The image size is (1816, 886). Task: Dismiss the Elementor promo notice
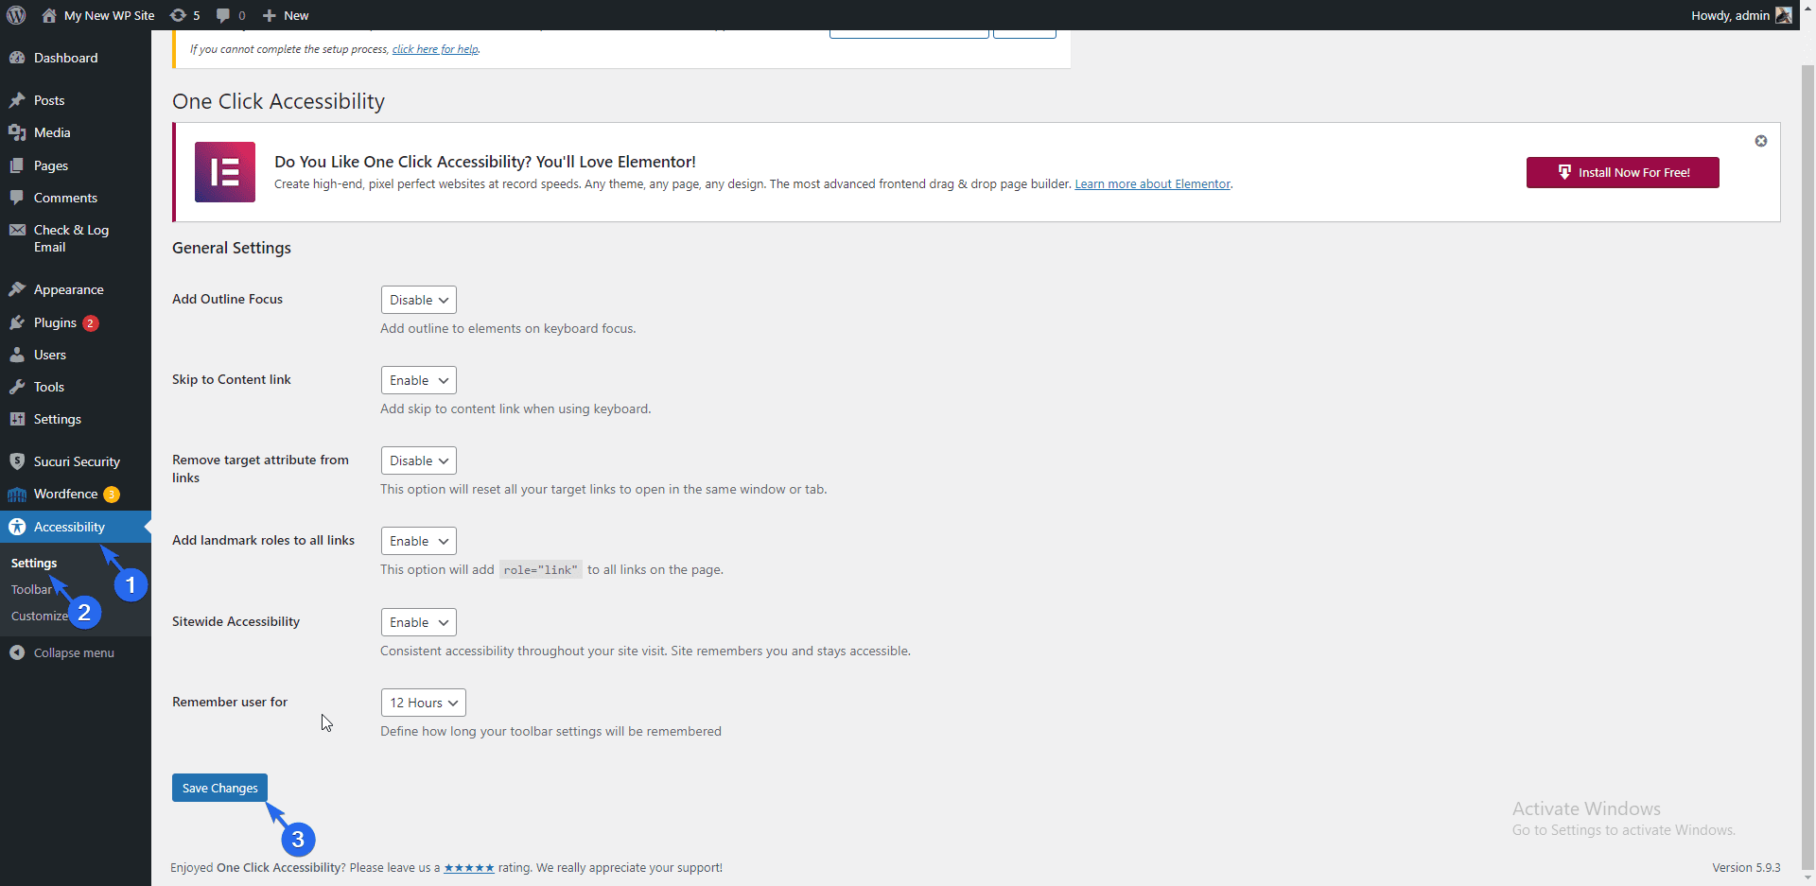pyautogui.click(x=1761, y=141)
